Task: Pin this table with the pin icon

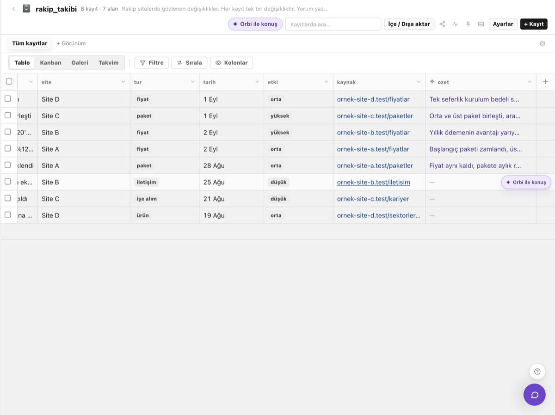Action: click(x=468, y=24)
